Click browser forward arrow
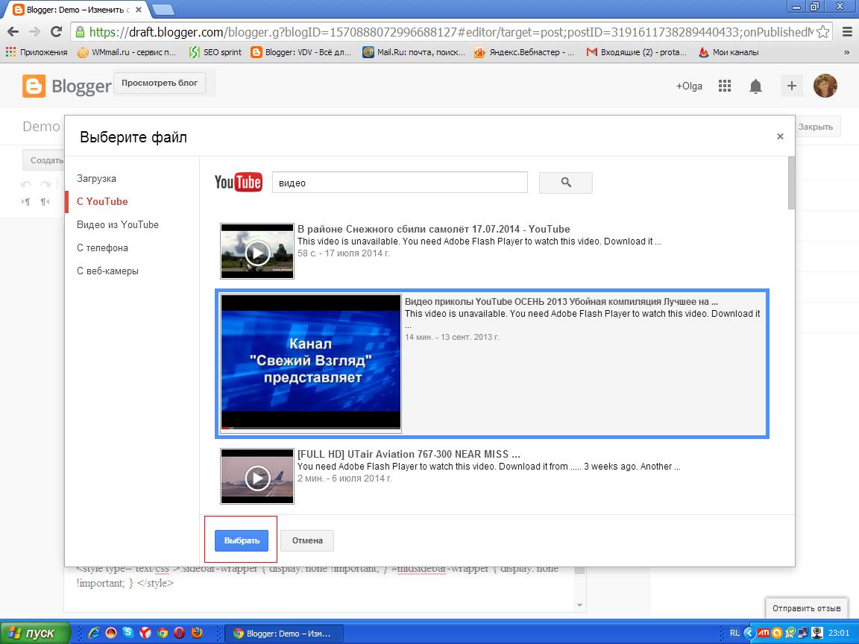The image size is (859, 644). (34, 32)
